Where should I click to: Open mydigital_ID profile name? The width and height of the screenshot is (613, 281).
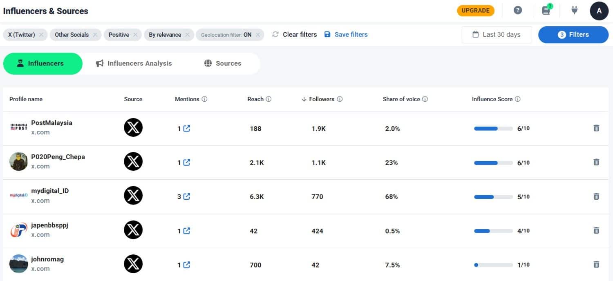point(50,191)
